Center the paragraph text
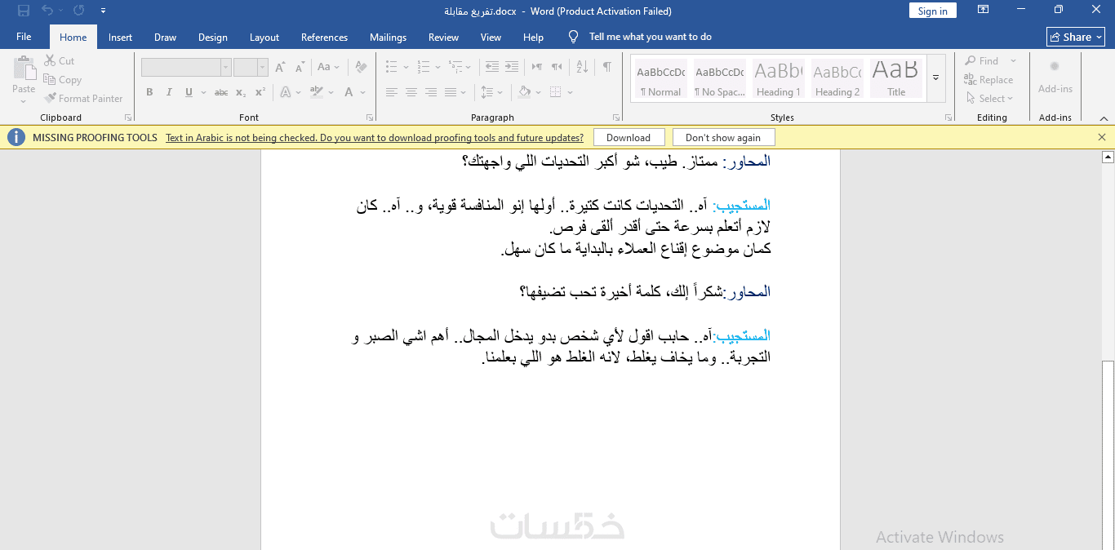The image size is (1115, 550). point(411,92)
